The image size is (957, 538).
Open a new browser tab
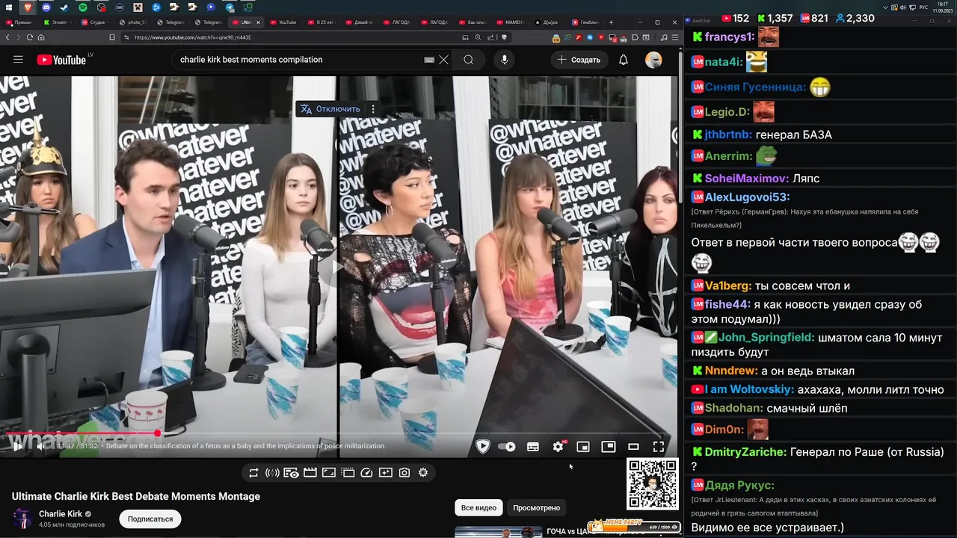point(611,22)
